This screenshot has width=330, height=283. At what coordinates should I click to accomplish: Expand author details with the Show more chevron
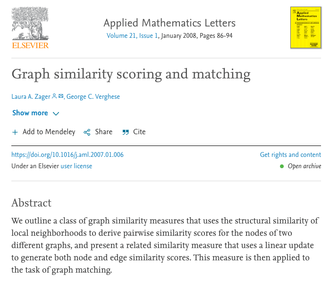56,113
